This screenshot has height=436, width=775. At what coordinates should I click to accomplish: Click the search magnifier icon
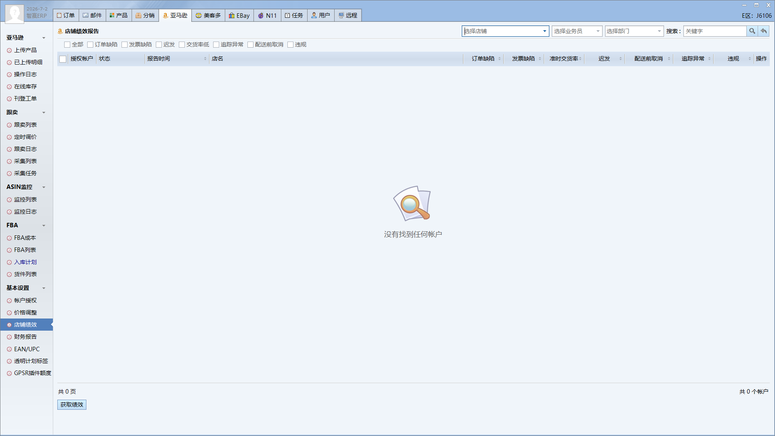(x=752, y=31)
